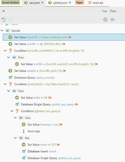Click output icon after srvURL.substr expression
The height and width of the screenshot is (162, 125).
(96, 64)
